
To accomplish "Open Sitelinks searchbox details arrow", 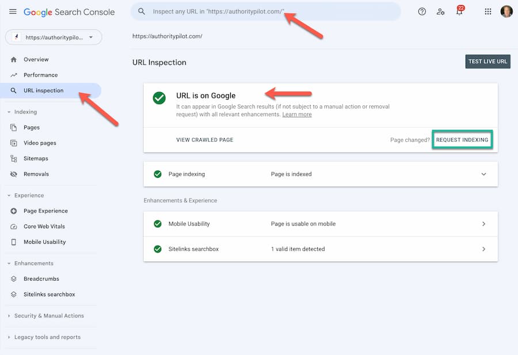I will (x=483, y=249).
